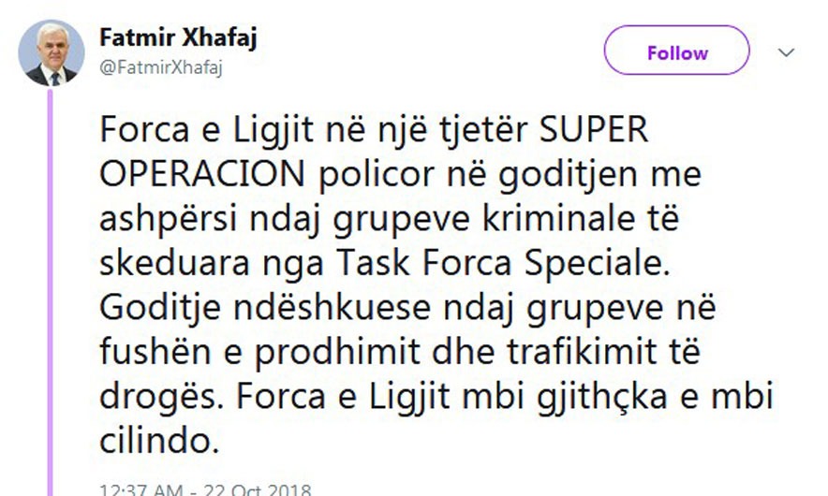Click the phrase Task Forca Speciale
The image size is (828, 496).
[x=503, y=263]
